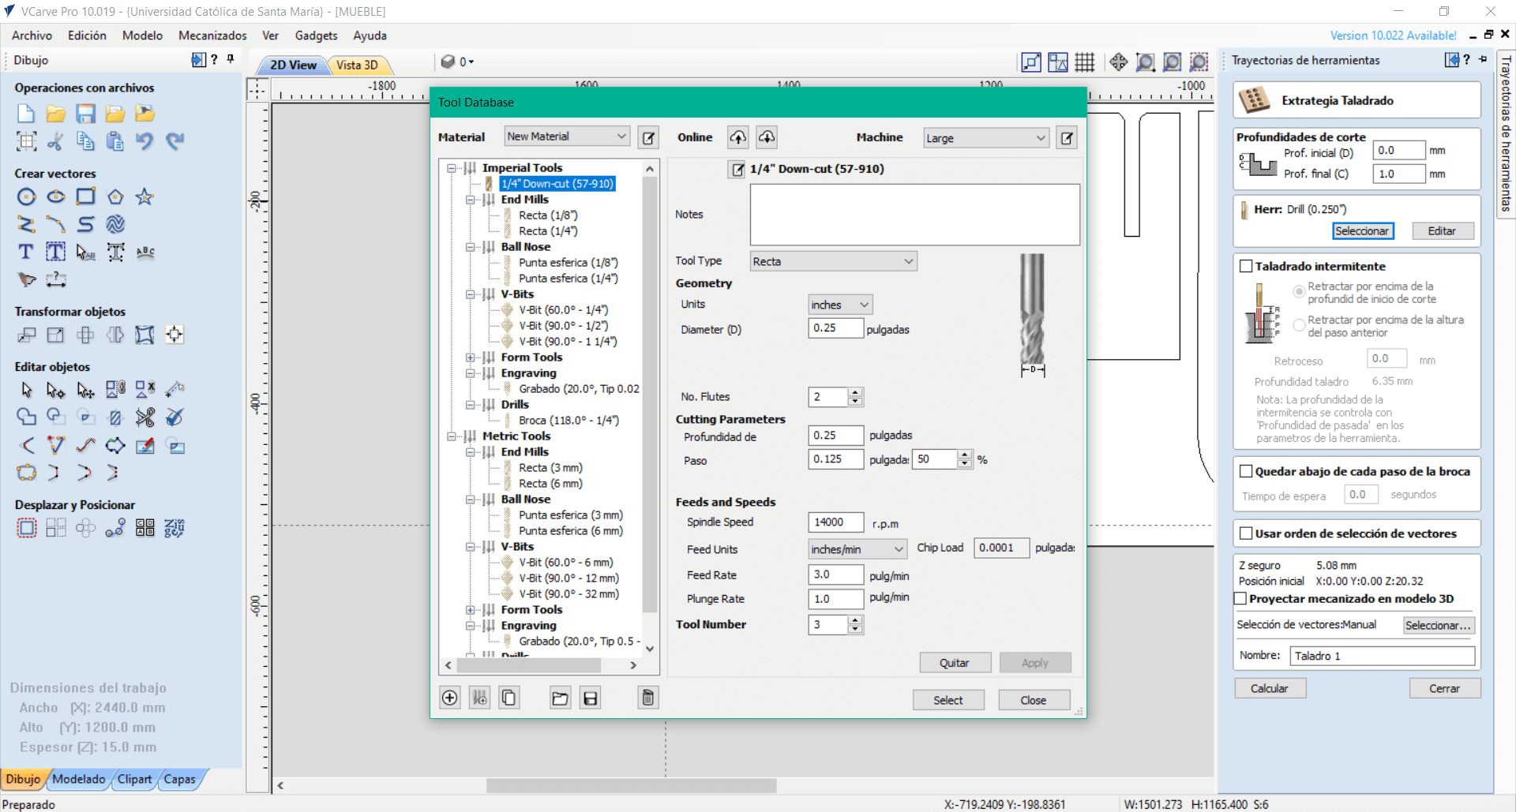Click the 2D canvas horizontal scrollbar
The image size is (1516, 812).
click(x=632, y=786)
